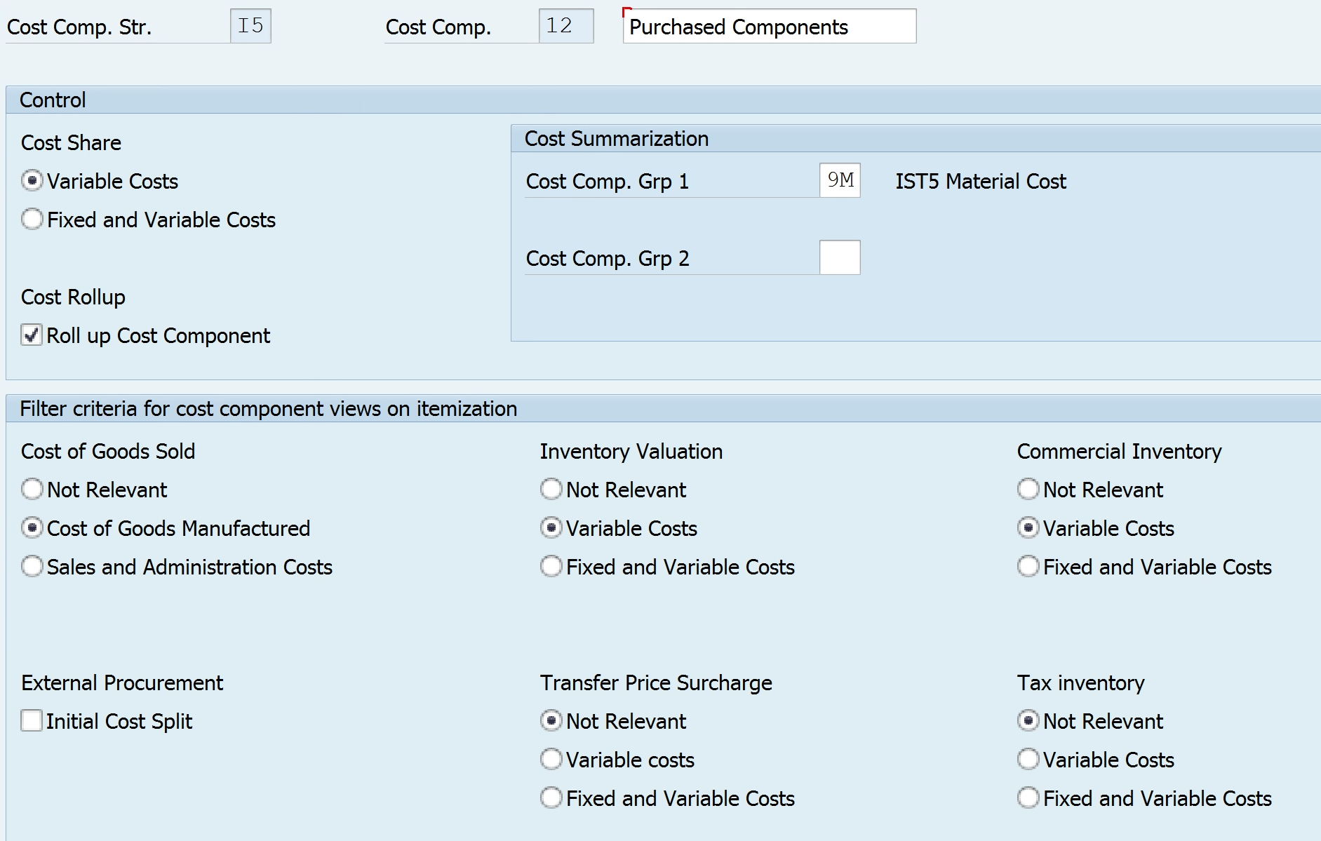1321x841 pixels.
Task: Click the Cost Rollup label
Action: click(73, 297)
